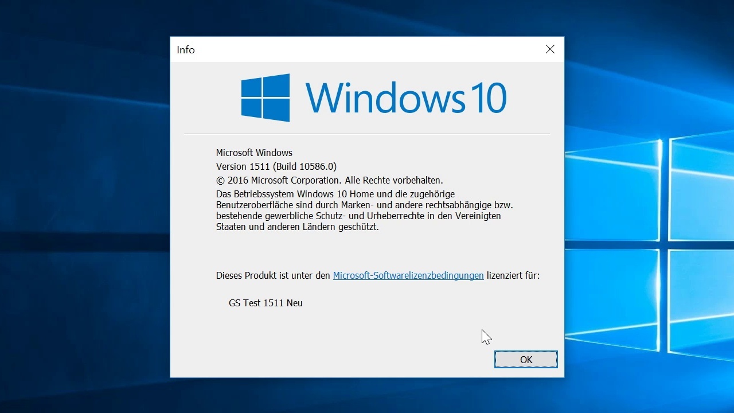Click the Windows 10 logo graphic
Viewport: 734px width, 413px height.
click(373, 98)
